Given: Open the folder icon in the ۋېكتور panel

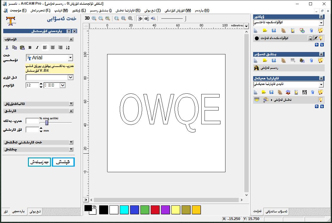Looking at the screenshot, I should (x=265, y=31).
